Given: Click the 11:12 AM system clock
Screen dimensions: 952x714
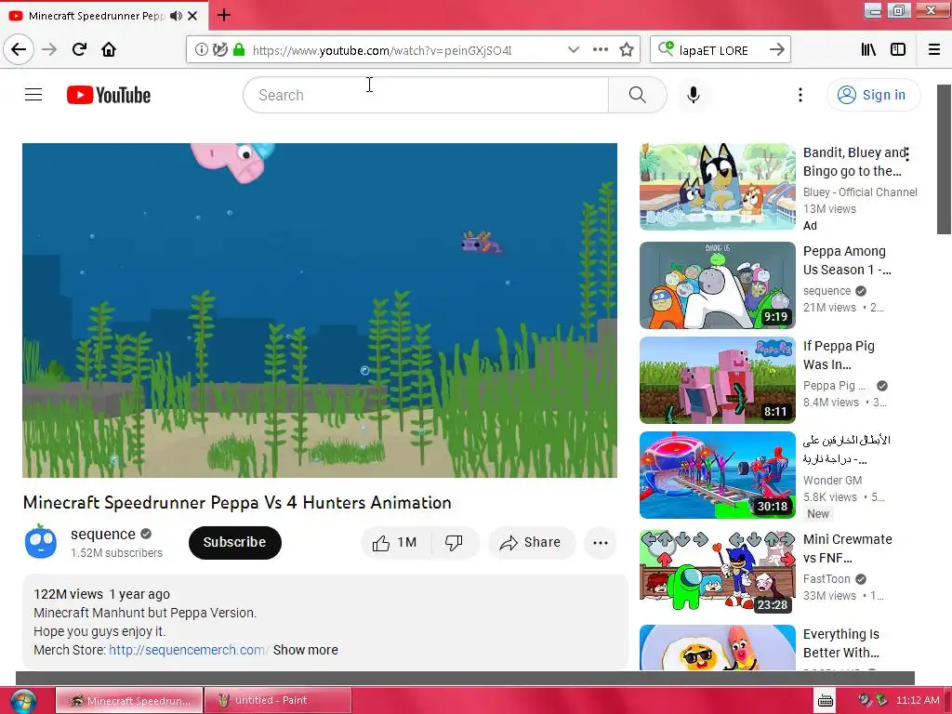Looking at the screenshot, I should coord(918,700).
